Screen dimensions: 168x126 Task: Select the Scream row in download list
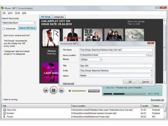83,113
